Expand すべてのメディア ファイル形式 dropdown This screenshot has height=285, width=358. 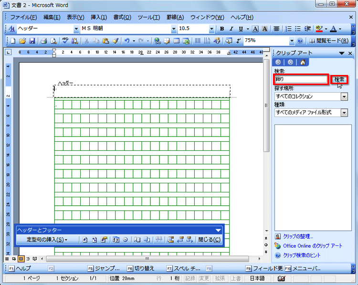[x=344, y=113]
